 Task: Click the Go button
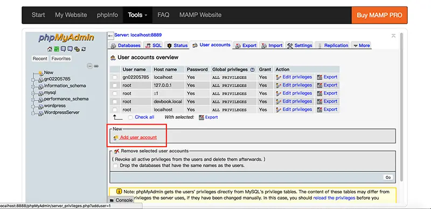click(388, 177)
